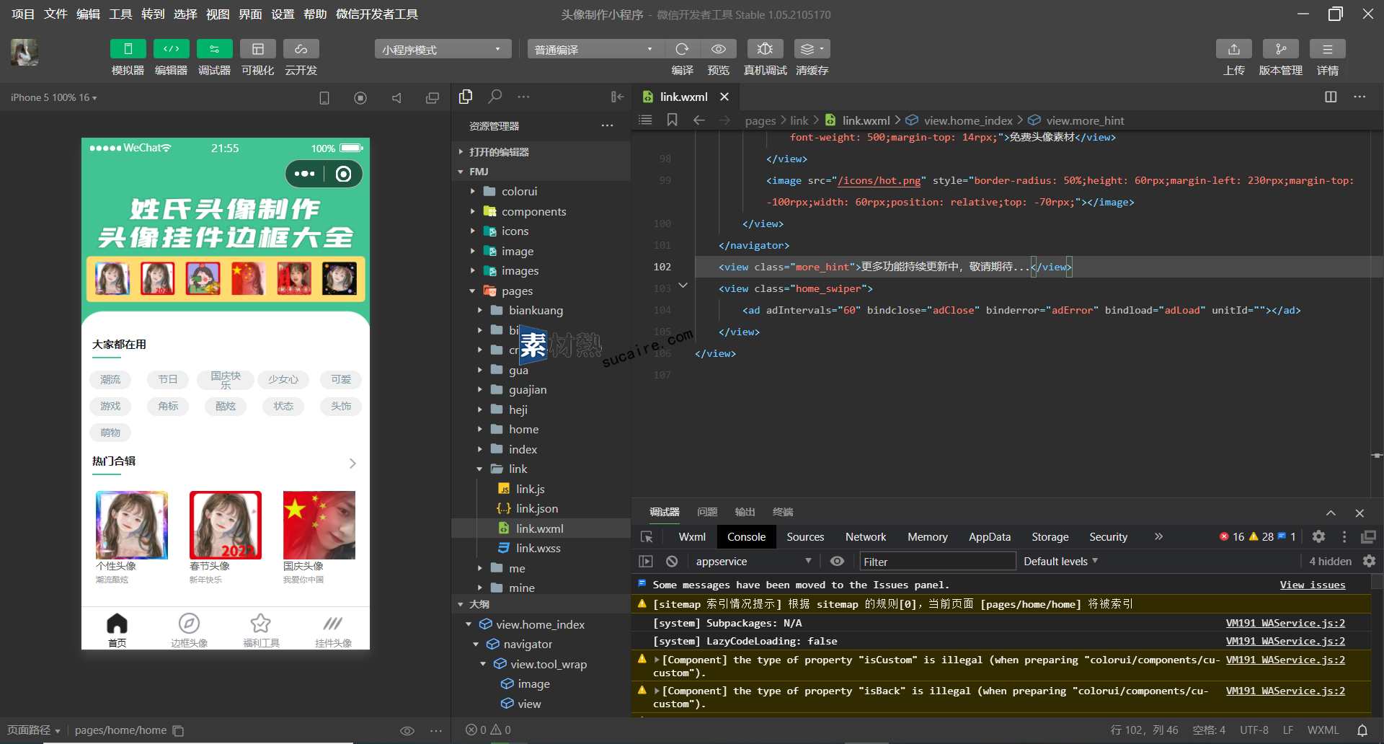Image resolution: width=1384 pixels, height=744 pixels.
Task: Switch to the Wxml devtools tab
Action: (x=692, y=537)
